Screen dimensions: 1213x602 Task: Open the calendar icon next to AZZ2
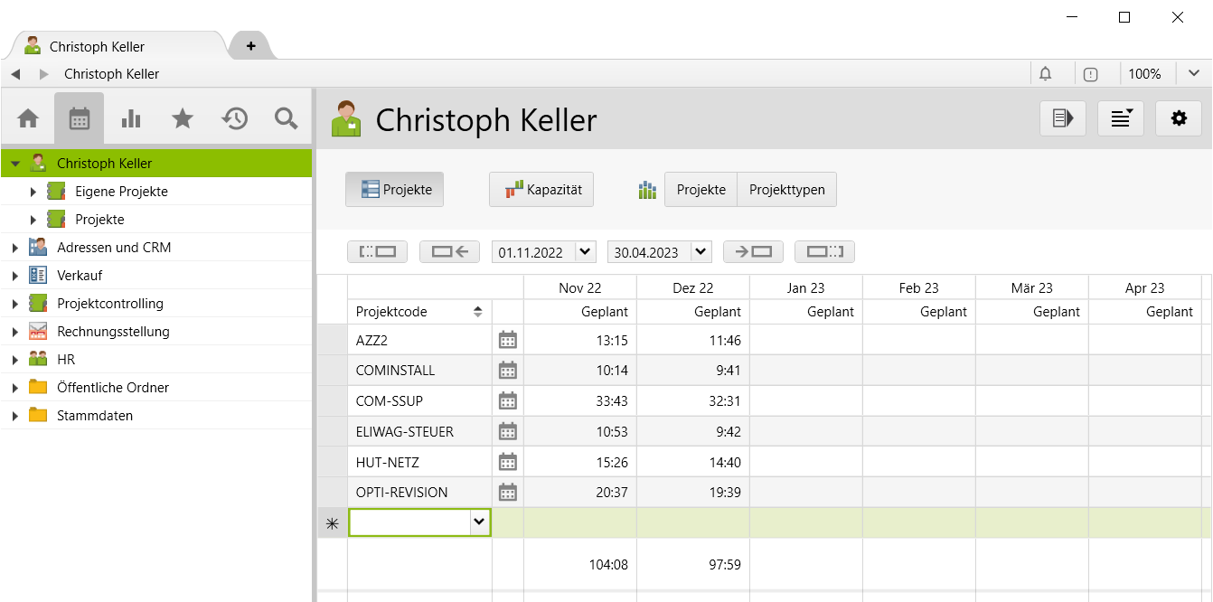507,339
